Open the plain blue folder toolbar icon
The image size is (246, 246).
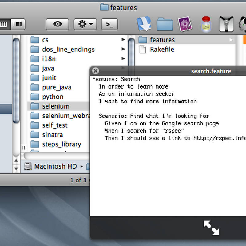[165, 24]
